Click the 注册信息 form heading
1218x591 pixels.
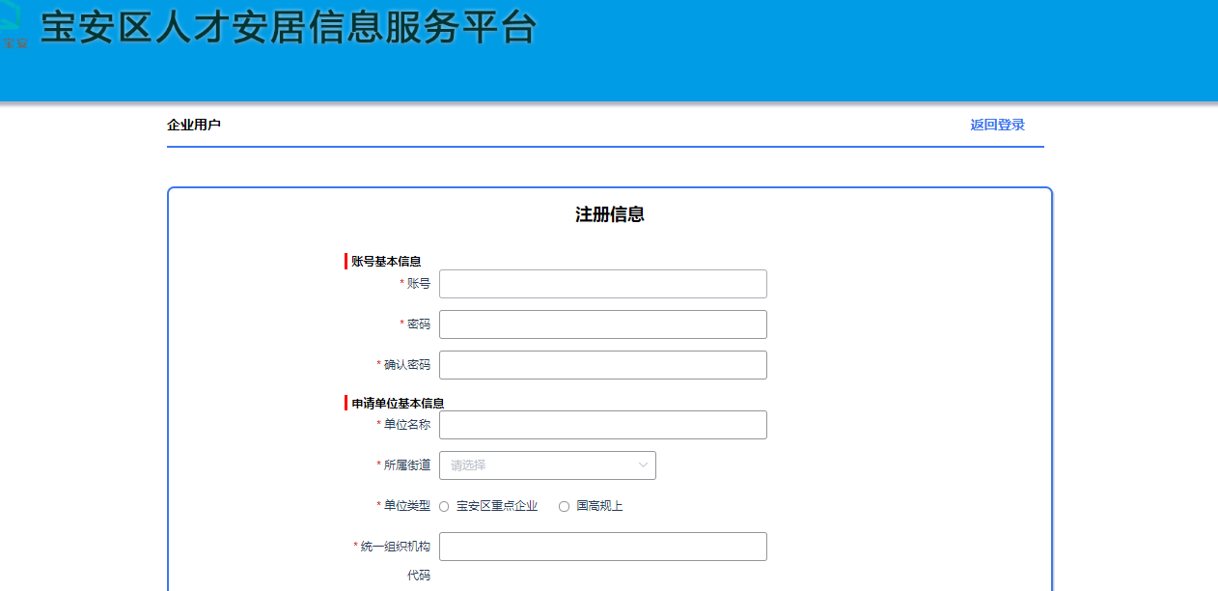(x=609, y=214)
